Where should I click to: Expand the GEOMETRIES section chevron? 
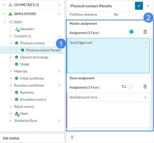coord(5,5)
